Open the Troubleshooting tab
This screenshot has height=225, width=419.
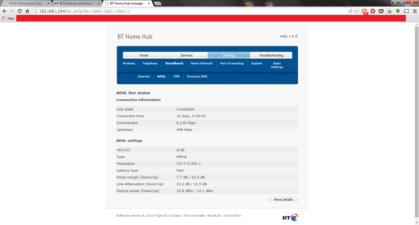(x=271, y=55)
